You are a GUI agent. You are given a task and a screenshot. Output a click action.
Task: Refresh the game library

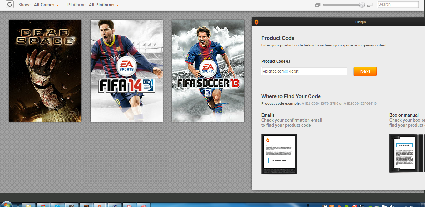[x=10, y=4]
